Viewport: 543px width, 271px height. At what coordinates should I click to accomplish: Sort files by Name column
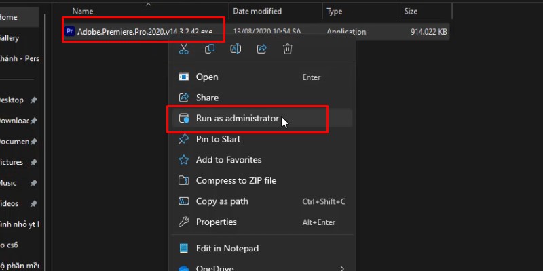(x=82, y=12)
